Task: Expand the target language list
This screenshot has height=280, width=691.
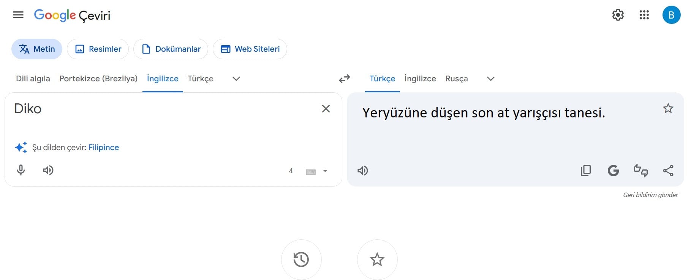Action: click(490, 79)
